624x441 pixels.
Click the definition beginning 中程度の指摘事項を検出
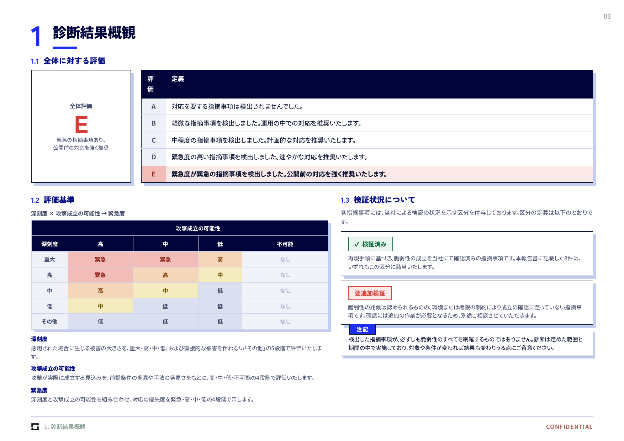[x=264, y=140]
